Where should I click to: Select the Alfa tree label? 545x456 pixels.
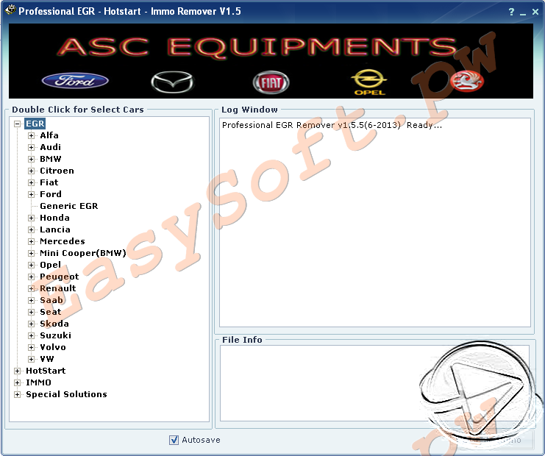[49, 135]
